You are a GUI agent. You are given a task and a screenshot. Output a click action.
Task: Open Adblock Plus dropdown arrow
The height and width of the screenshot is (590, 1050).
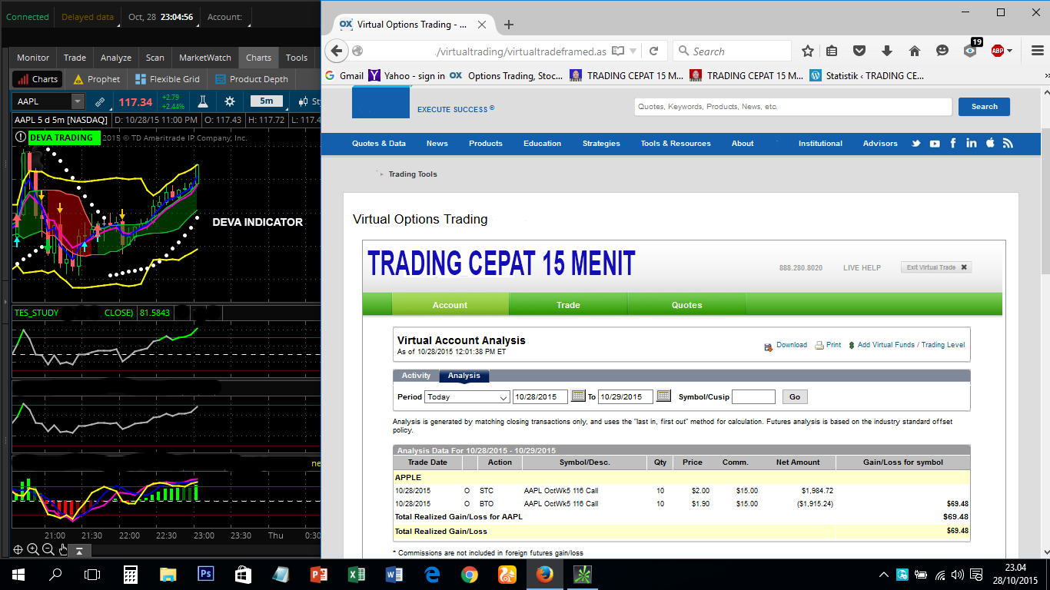point(1009,51)
